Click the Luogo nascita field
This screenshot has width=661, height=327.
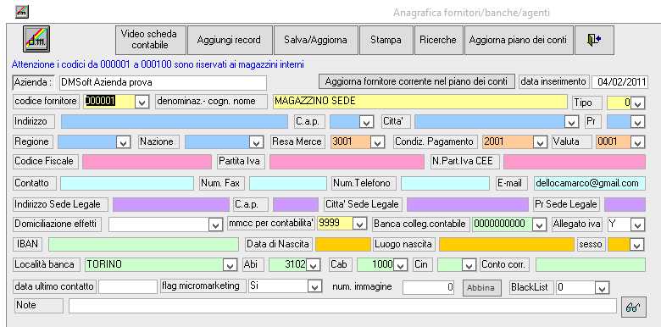point(507,245)
